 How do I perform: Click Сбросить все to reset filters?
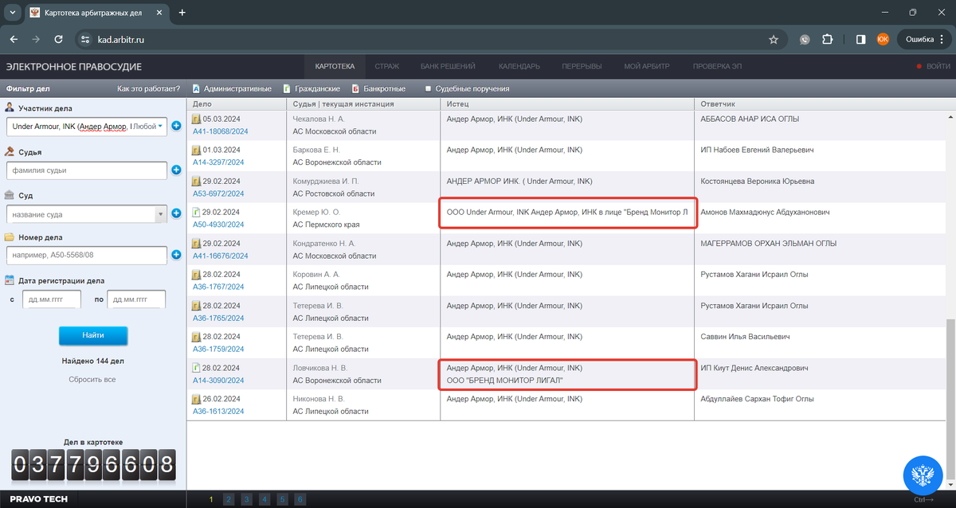coord(92,379)
